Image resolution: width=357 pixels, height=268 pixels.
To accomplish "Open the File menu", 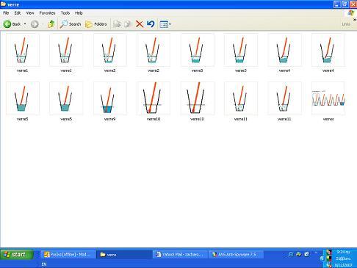I will 6,13.
